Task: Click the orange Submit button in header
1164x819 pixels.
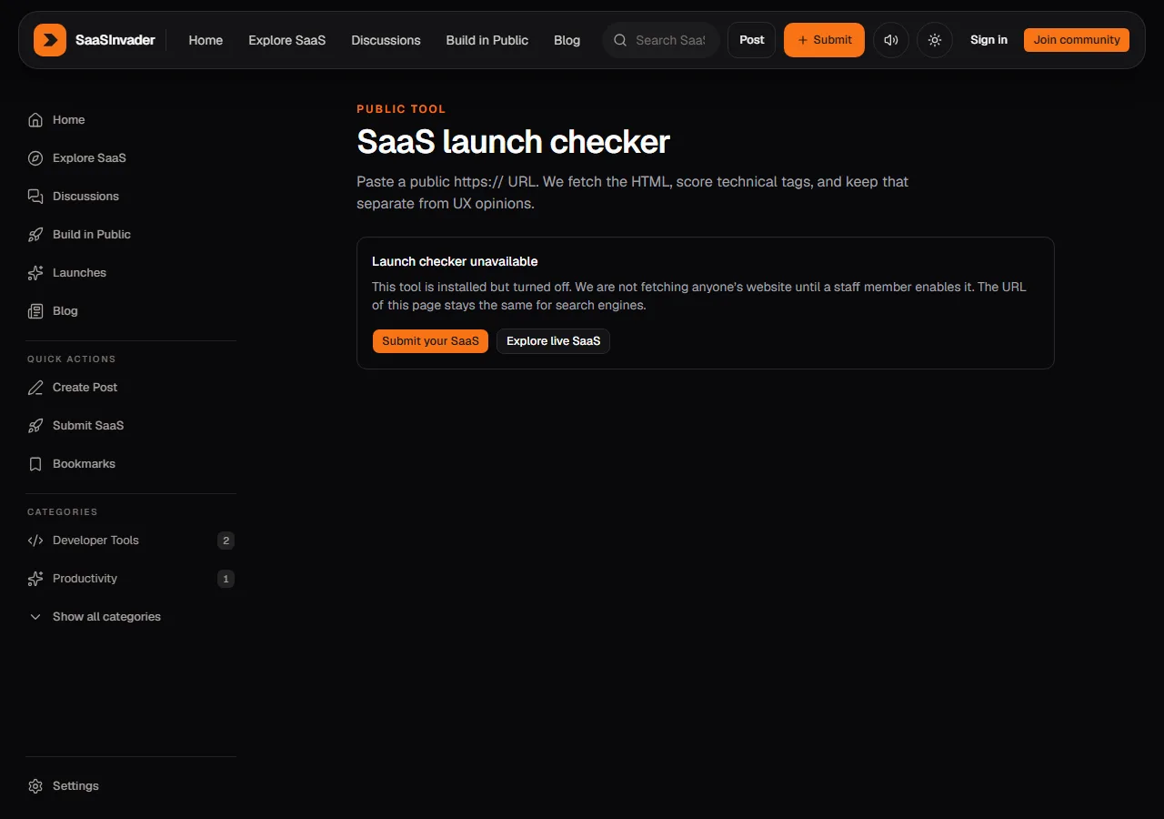Action: pos(824,40)
